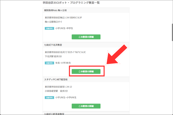Open details for 個別指導Axis 梅ヶ丘校 classroom

pyautogui.click(x=86, y=37)
